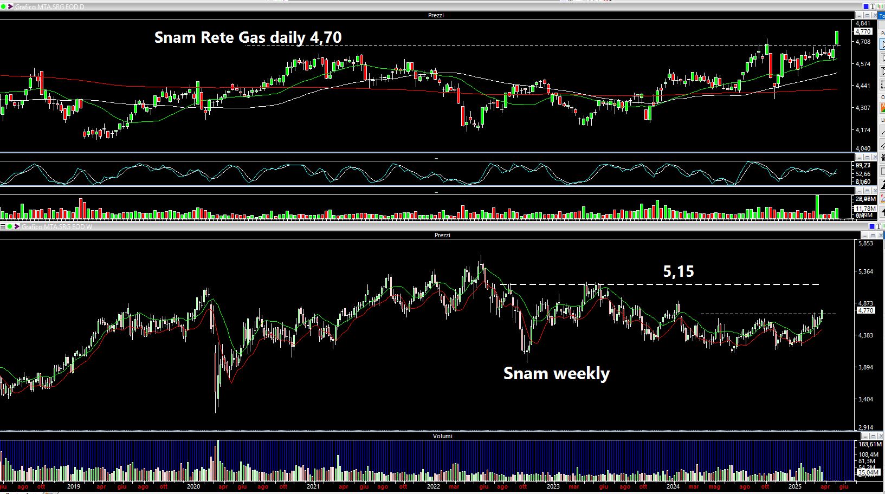The image size is (885, 494).
Task: Maximize the weekly Volumi pane
Action: (x=873, y=436)
